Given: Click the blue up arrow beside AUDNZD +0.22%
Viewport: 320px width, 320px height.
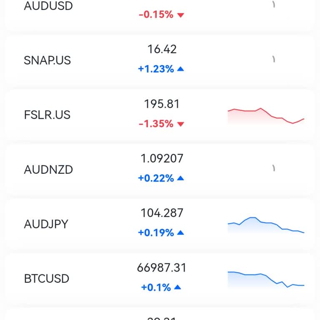Looking at the screenshot, I should pyautogui.click(x=180, y=178).
